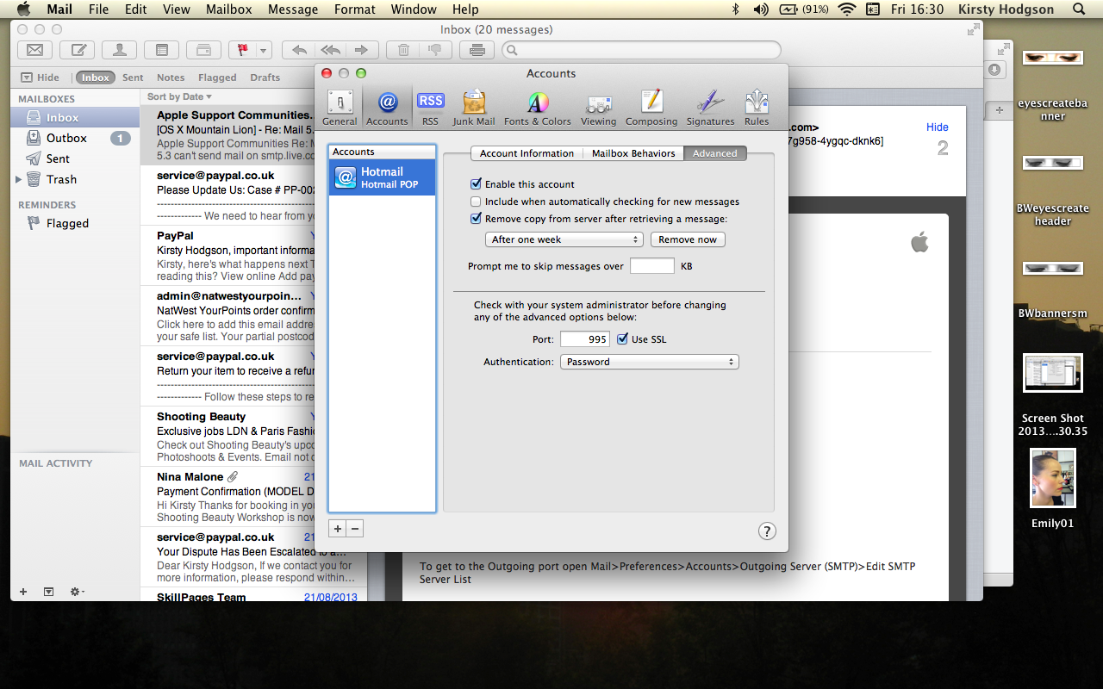Select Drafts in the favorites bar

265,78
